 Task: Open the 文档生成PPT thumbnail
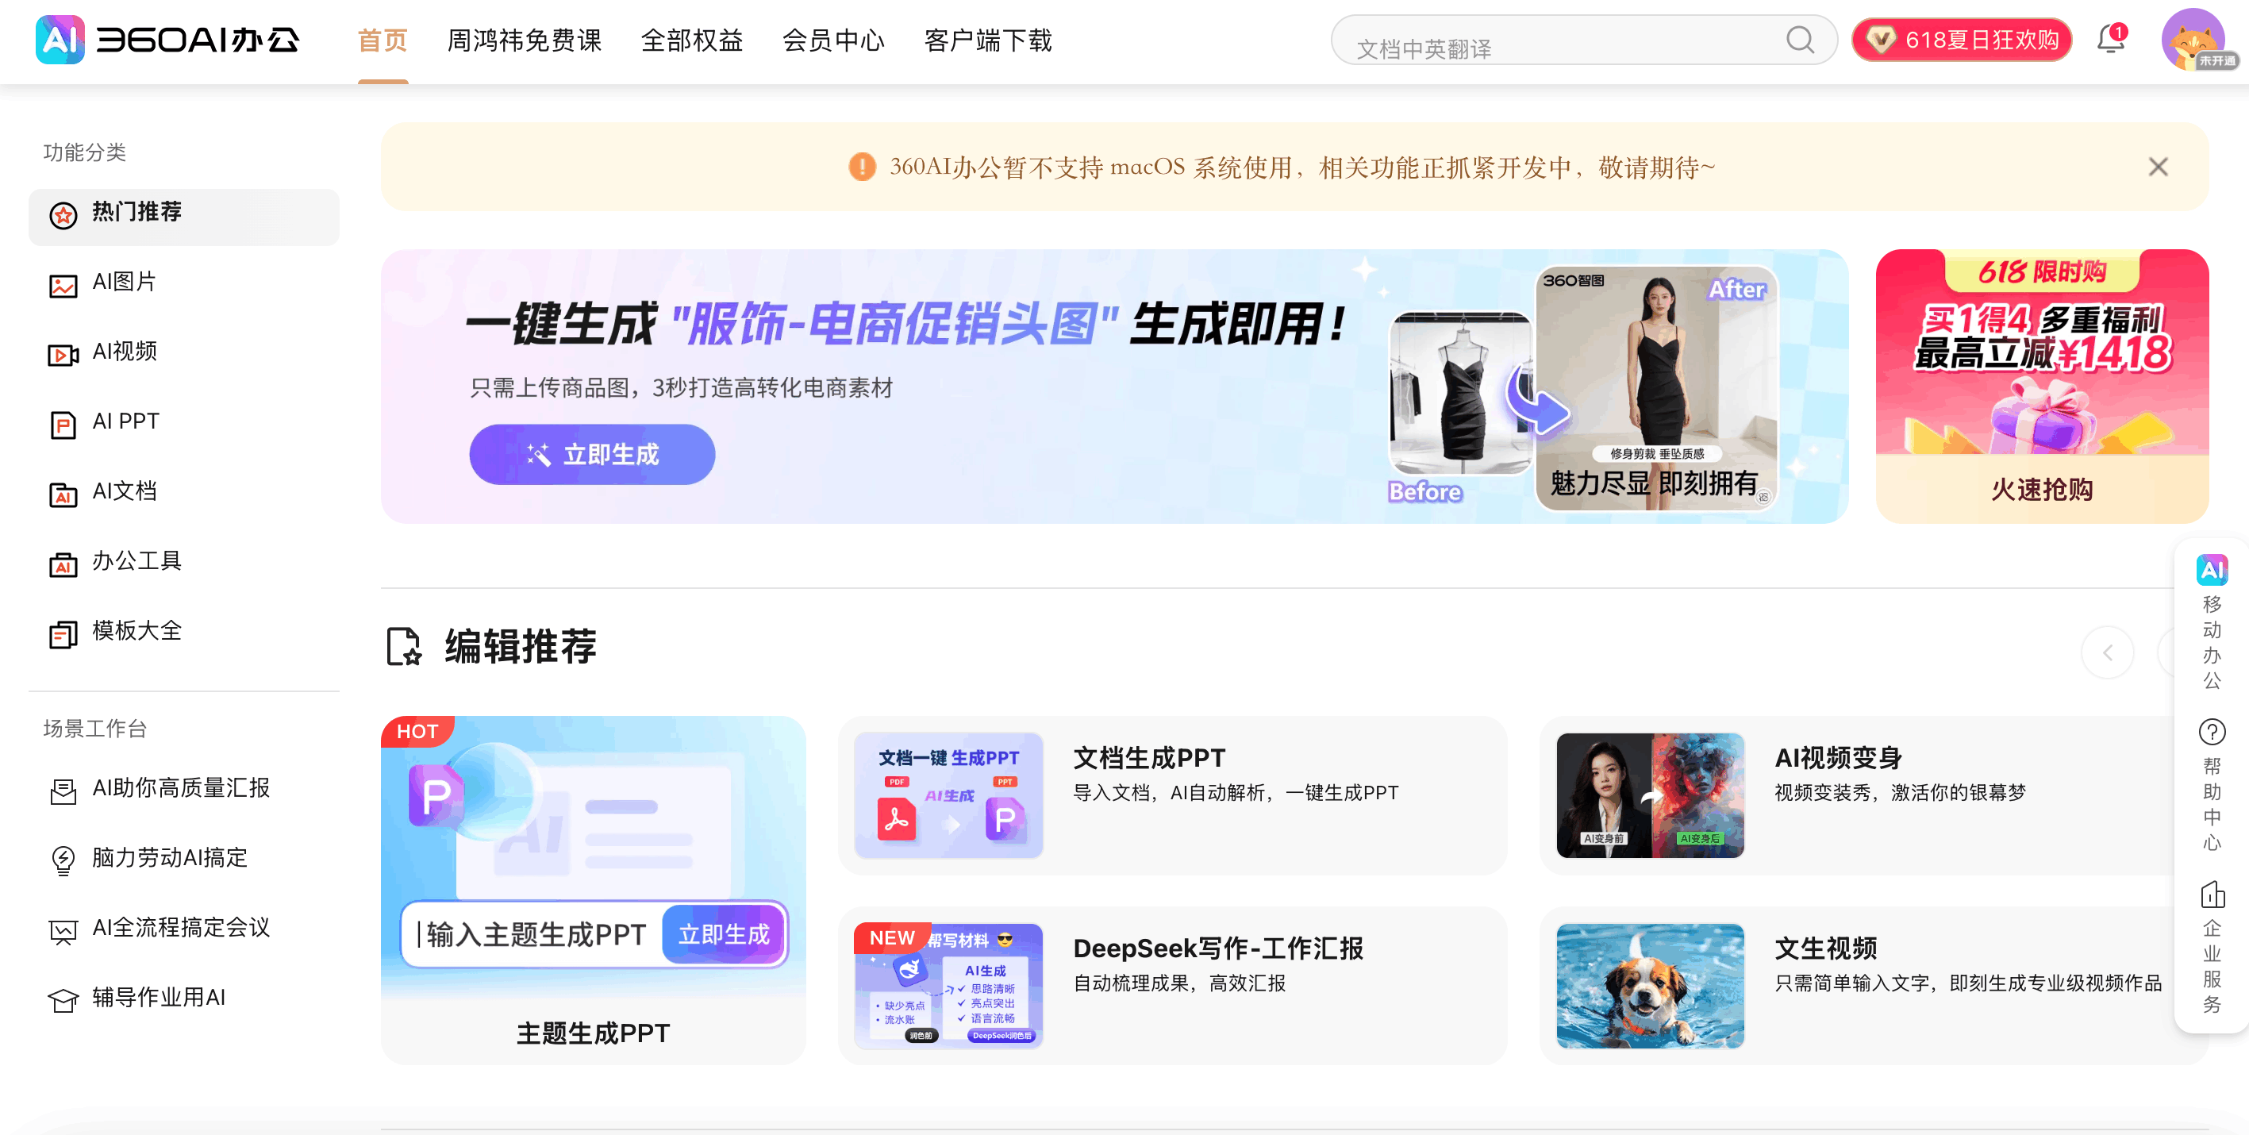click(x=948, y=795)
